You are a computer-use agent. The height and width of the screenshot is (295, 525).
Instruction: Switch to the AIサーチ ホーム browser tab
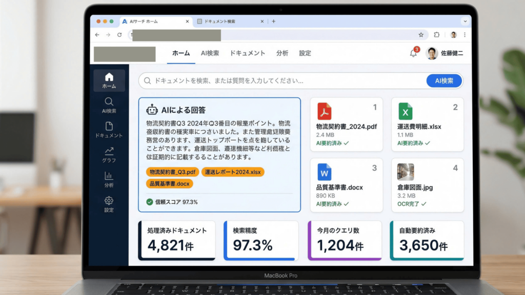point(156,22)
